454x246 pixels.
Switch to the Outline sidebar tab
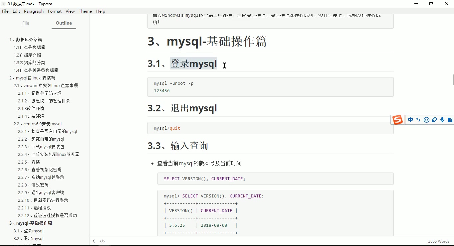(64, 23)
